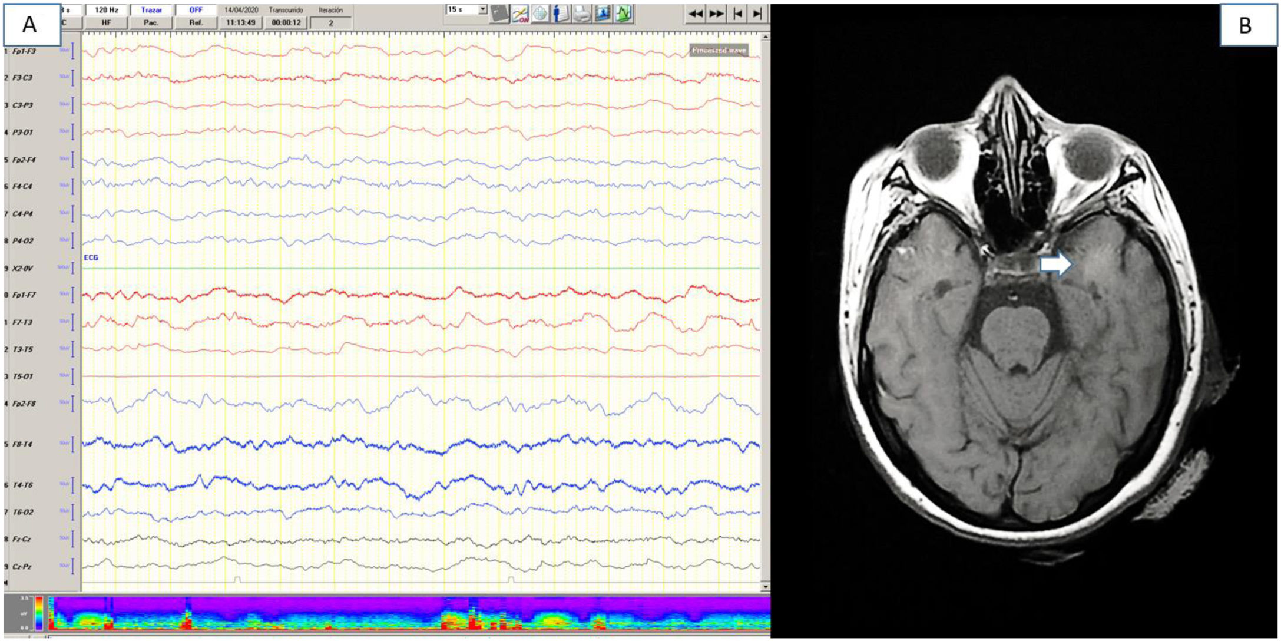This screenshot has width=1281, height=641.
Task: Jump to end of recording
Action: point(757,14)
